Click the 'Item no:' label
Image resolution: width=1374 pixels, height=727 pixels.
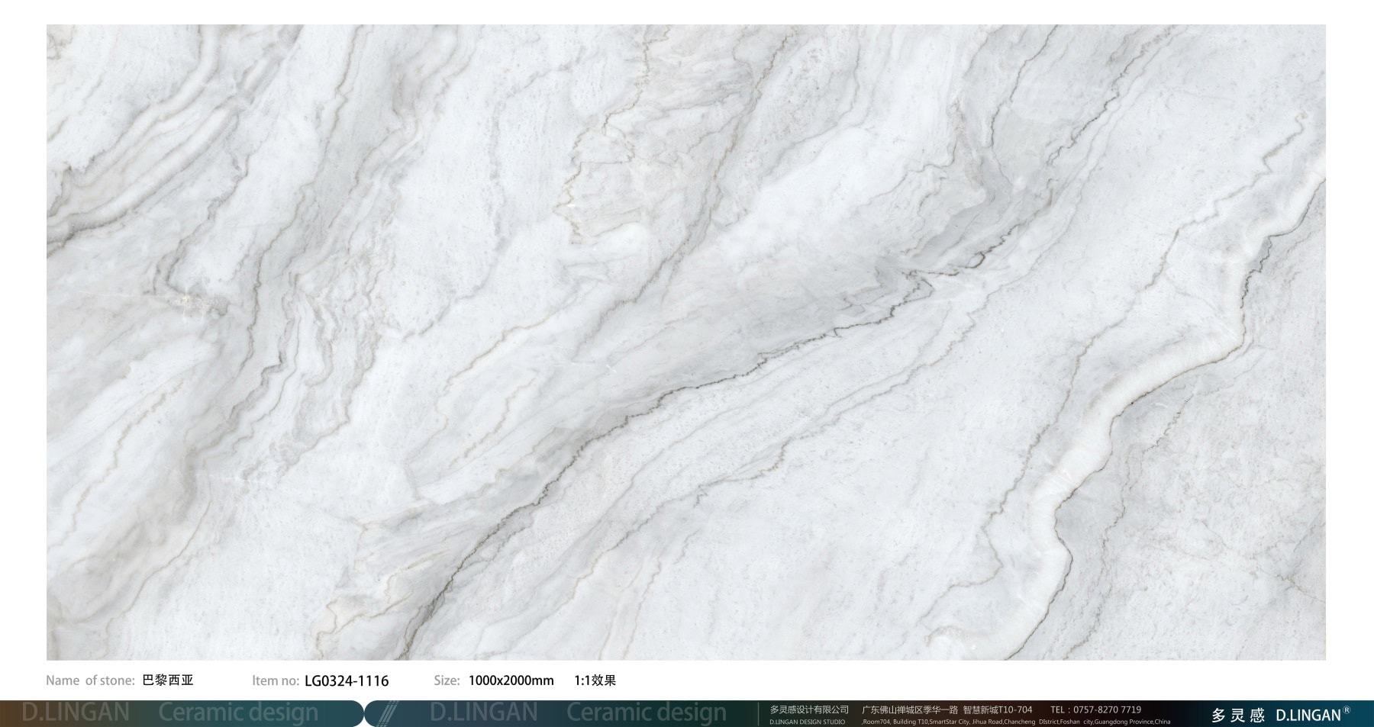275,680
